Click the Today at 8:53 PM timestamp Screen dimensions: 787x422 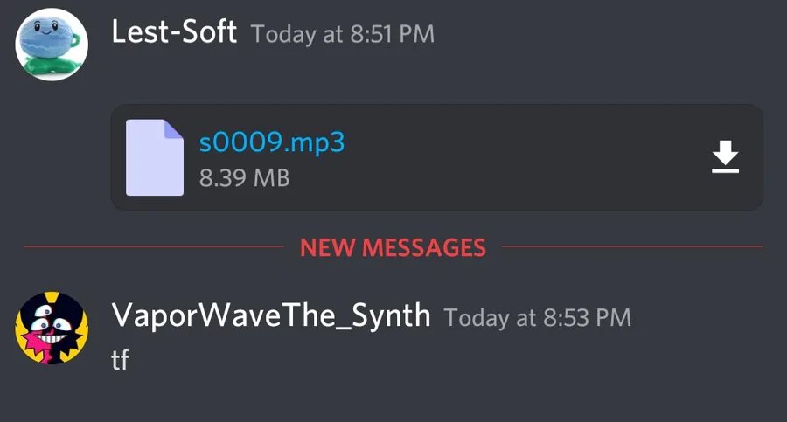(538, 318)
